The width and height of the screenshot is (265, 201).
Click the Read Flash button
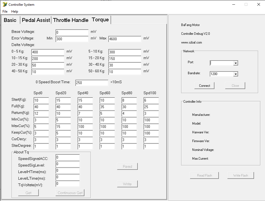pos(205,175)
